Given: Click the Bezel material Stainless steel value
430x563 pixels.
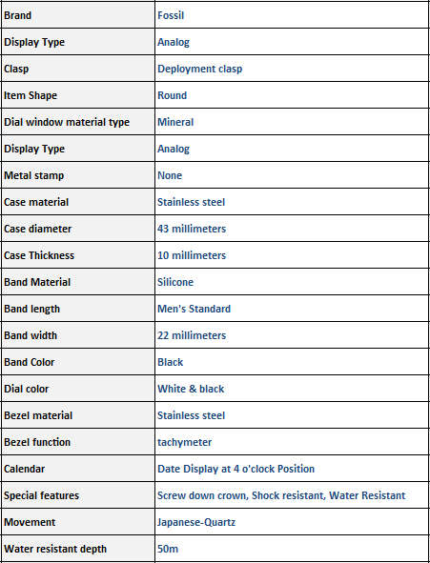Looking at the screenshot, I should (191, 415).
